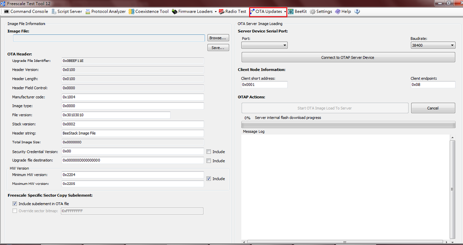Screen dimensions: 463x245
Task: Click the Upgrade file destination field
Action: 133,160
